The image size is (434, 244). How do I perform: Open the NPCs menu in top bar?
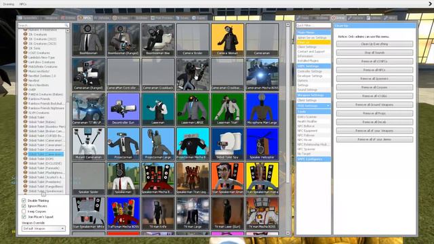tap(23, 4)
